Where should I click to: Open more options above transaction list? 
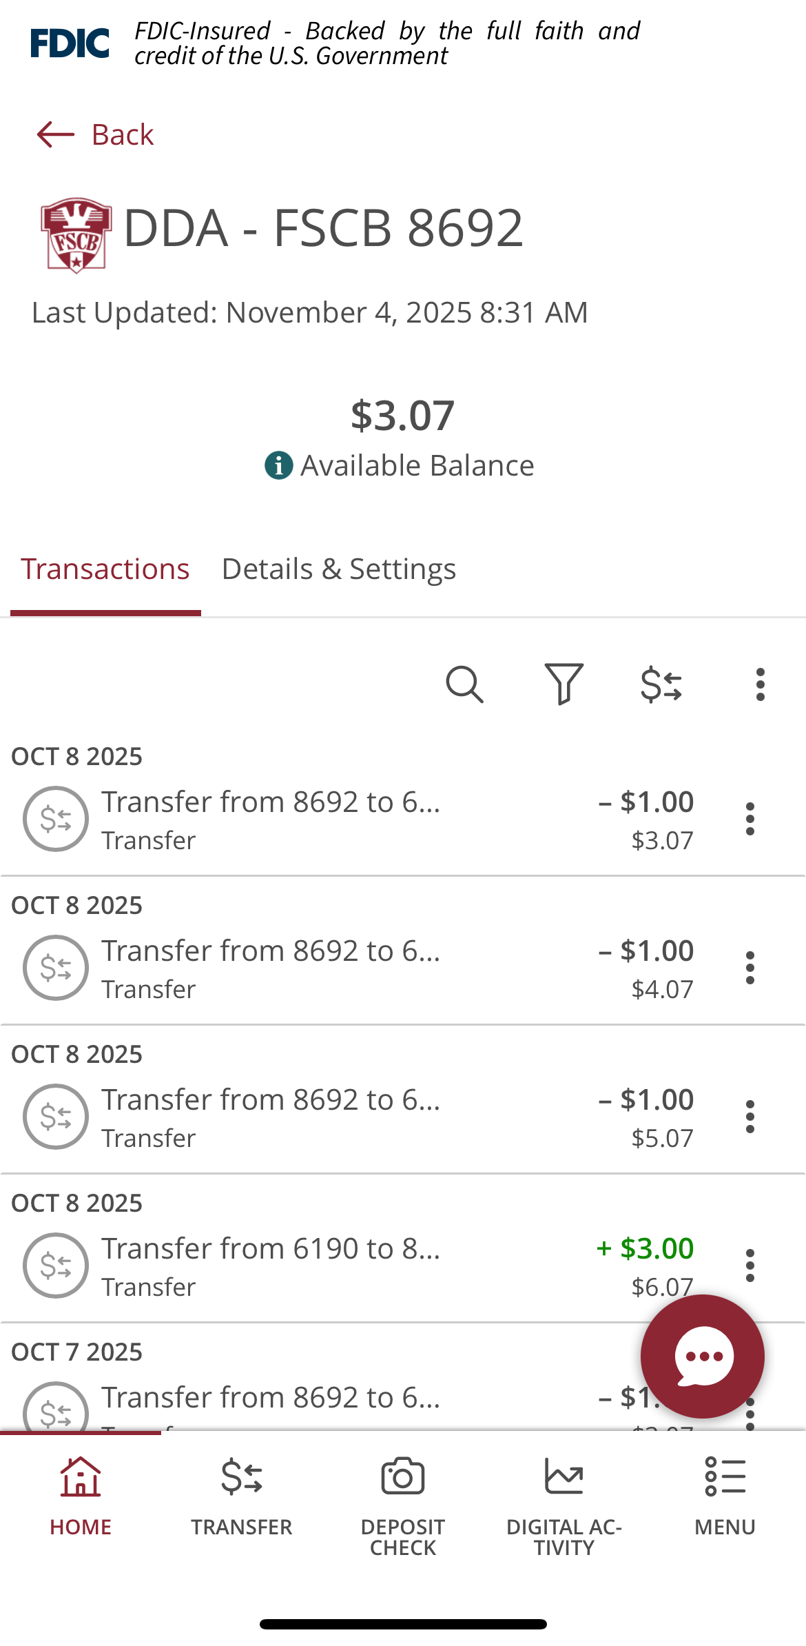tap(760, 684)
